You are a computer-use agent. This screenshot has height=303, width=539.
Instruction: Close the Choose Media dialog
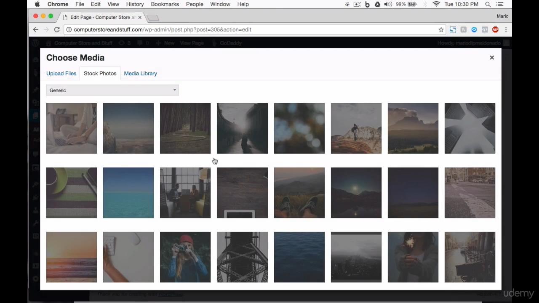491,58
